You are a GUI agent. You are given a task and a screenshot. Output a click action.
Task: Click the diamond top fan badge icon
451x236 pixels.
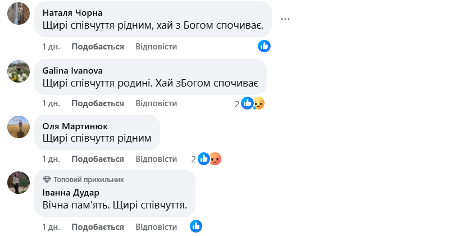47,180
